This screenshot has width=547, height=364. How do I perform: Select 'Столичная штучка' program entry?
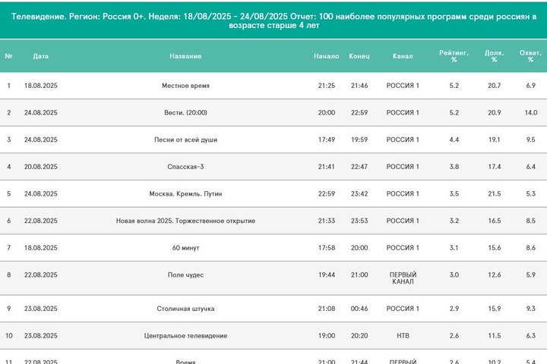pyautogui.click(x=185, y=309)
